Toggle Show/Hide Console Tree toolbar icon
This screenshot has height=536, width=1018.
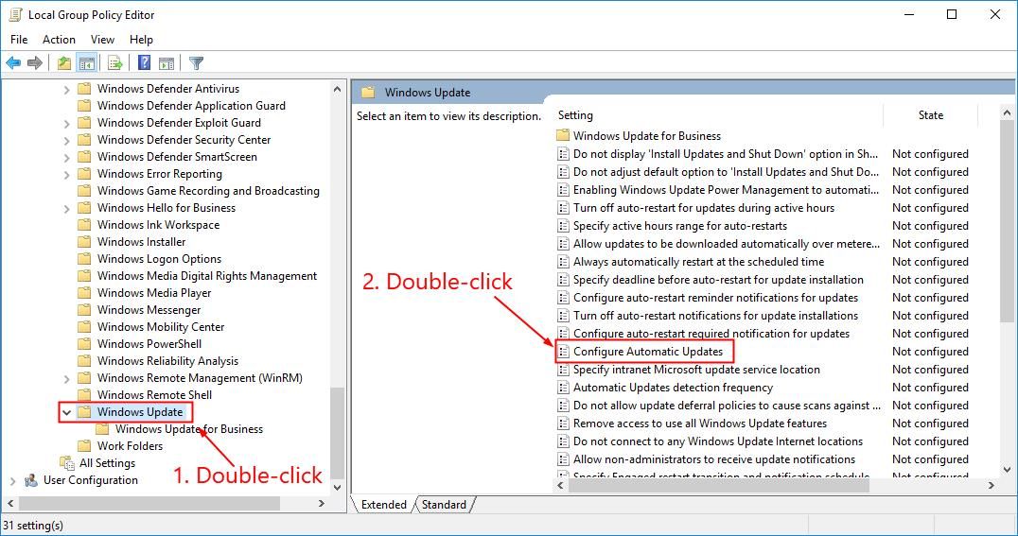pos(86,63)
